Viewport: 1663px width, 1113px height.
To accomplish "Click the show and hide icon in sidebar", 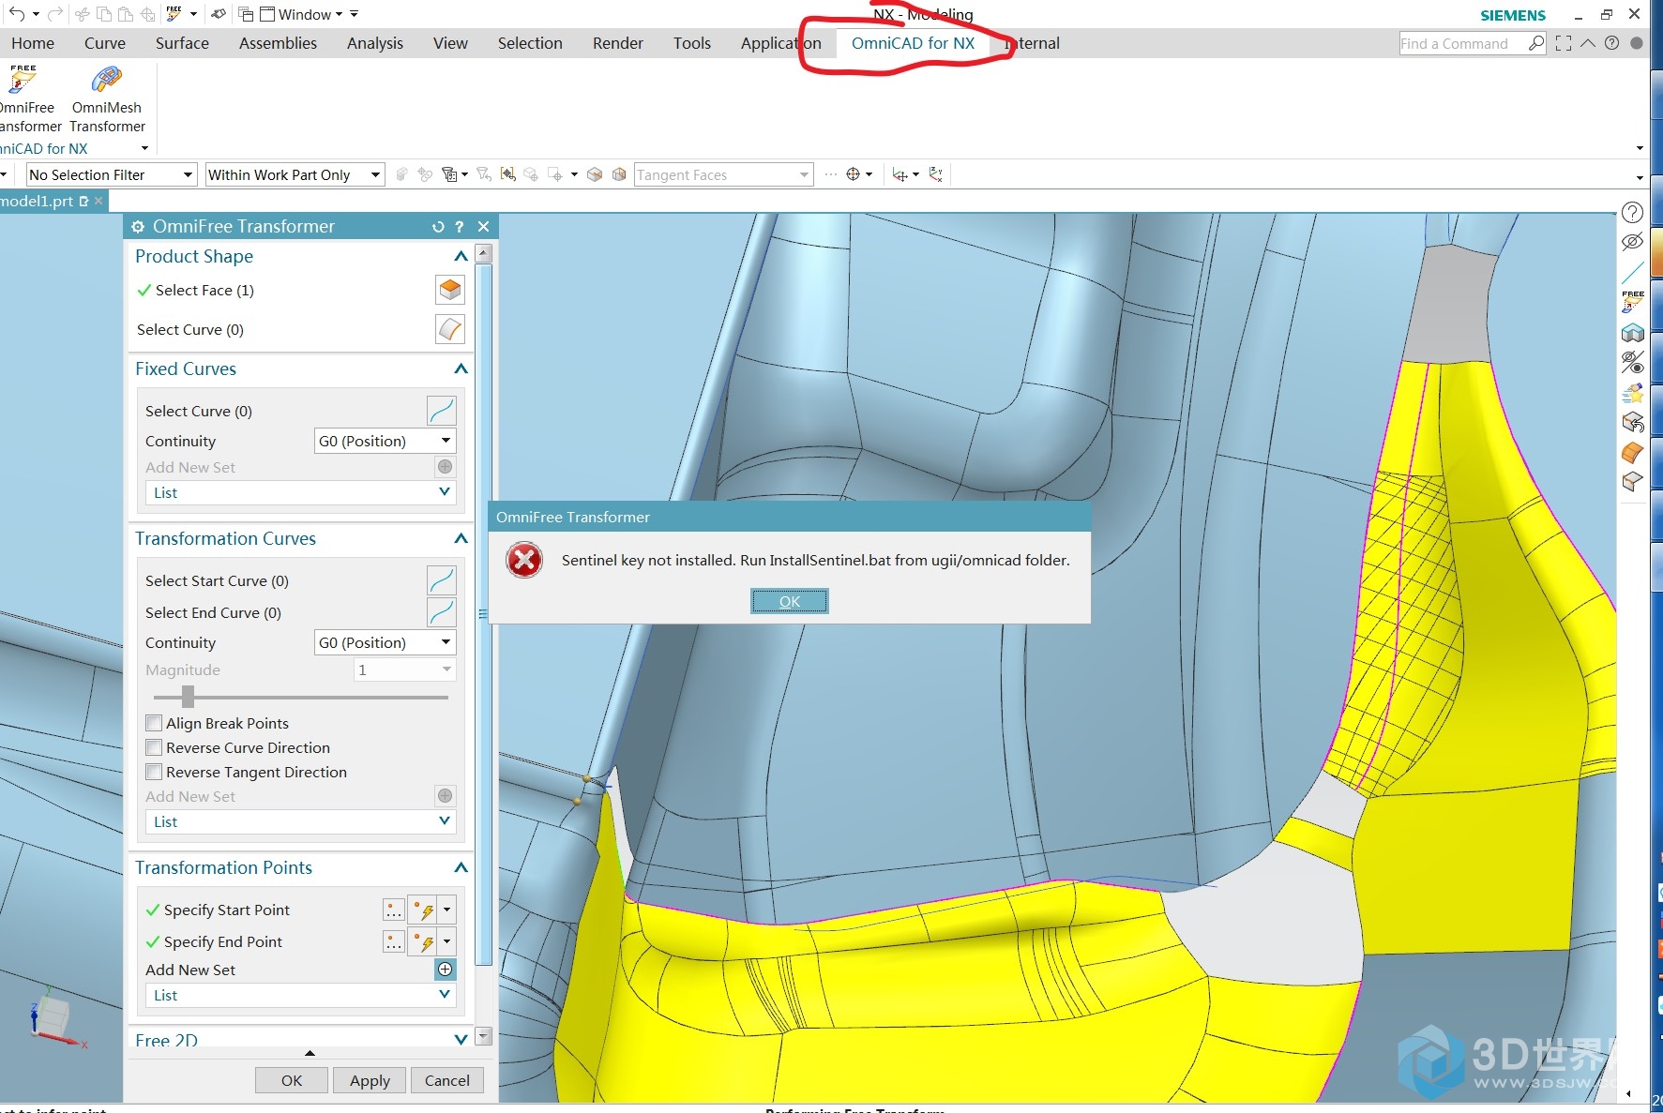I will 1633,361.
